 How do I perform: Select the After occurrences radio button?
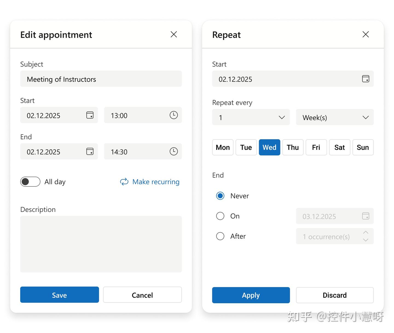pyautogui.click(x=220, y=236)
